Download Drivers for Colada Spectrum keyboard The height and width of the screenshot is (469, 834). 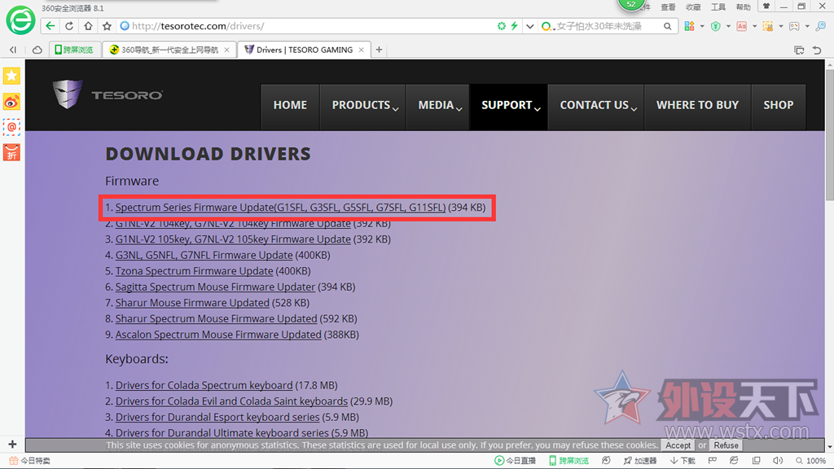[204, 385]
